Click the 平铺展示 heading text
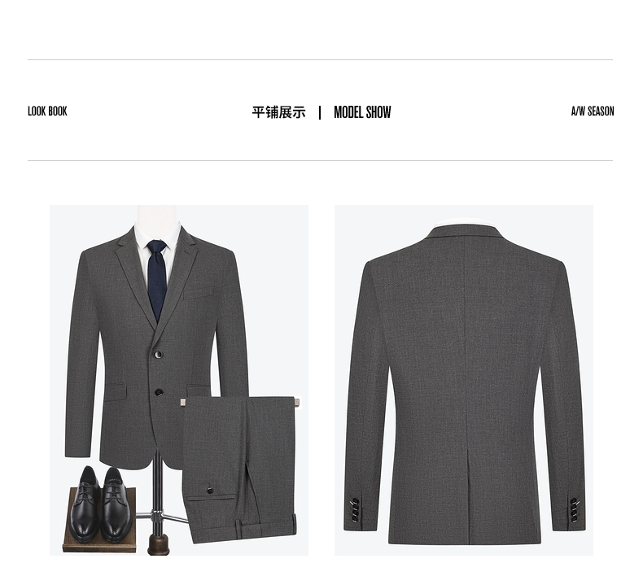This screenshot has width=643, height=563. point(279,112)
